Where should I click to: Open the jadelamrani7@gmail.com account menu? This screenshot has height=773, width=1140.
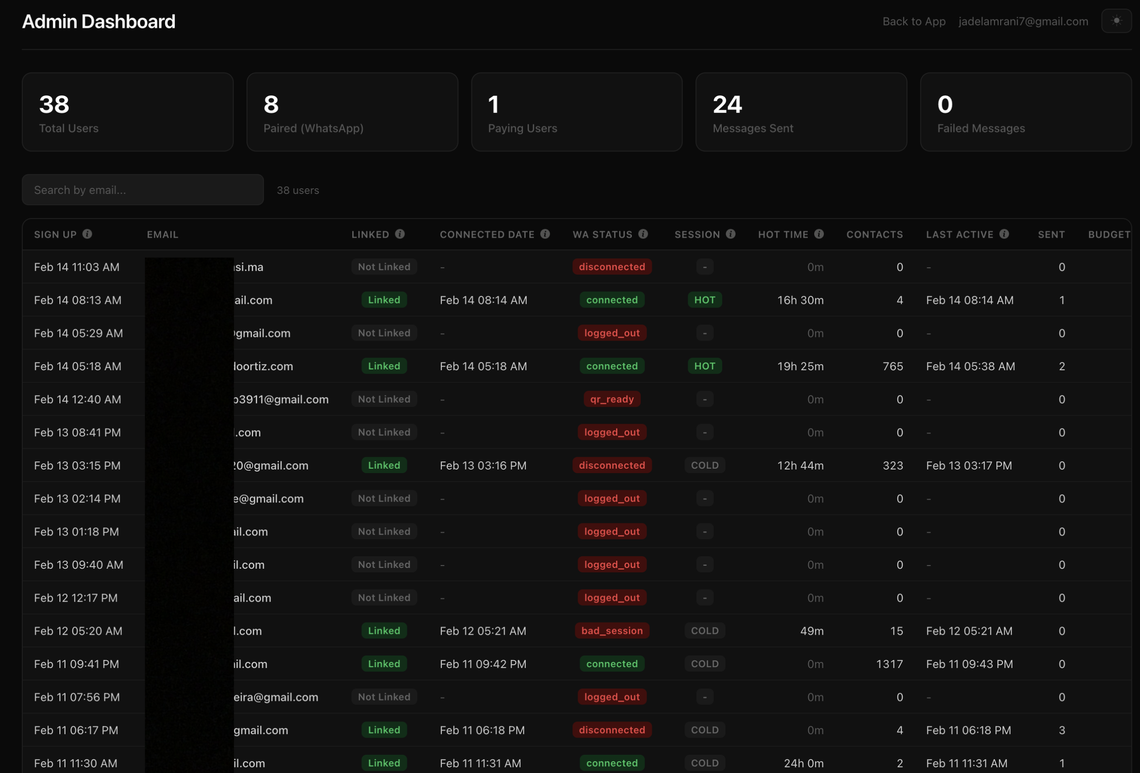[x=1023, y=21]
